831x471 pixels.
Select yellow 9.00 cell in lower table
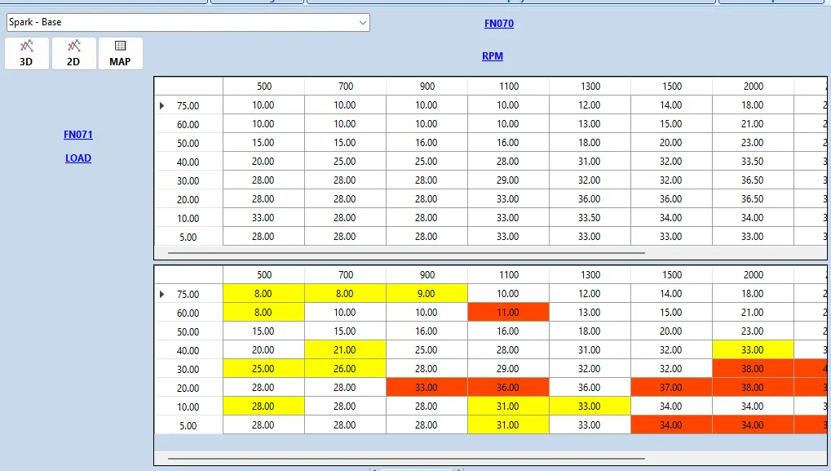coord(427,293)
